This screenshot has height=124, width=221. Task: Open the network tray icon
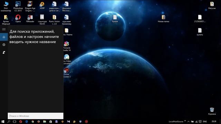196,122
